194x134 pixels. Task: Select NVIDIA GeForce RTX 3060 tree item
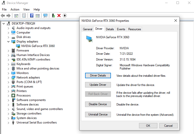[x=38, y=46]
